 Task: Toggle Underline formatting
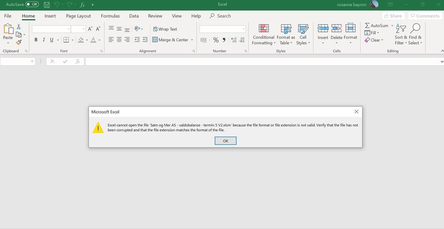(x=52, y=40)
